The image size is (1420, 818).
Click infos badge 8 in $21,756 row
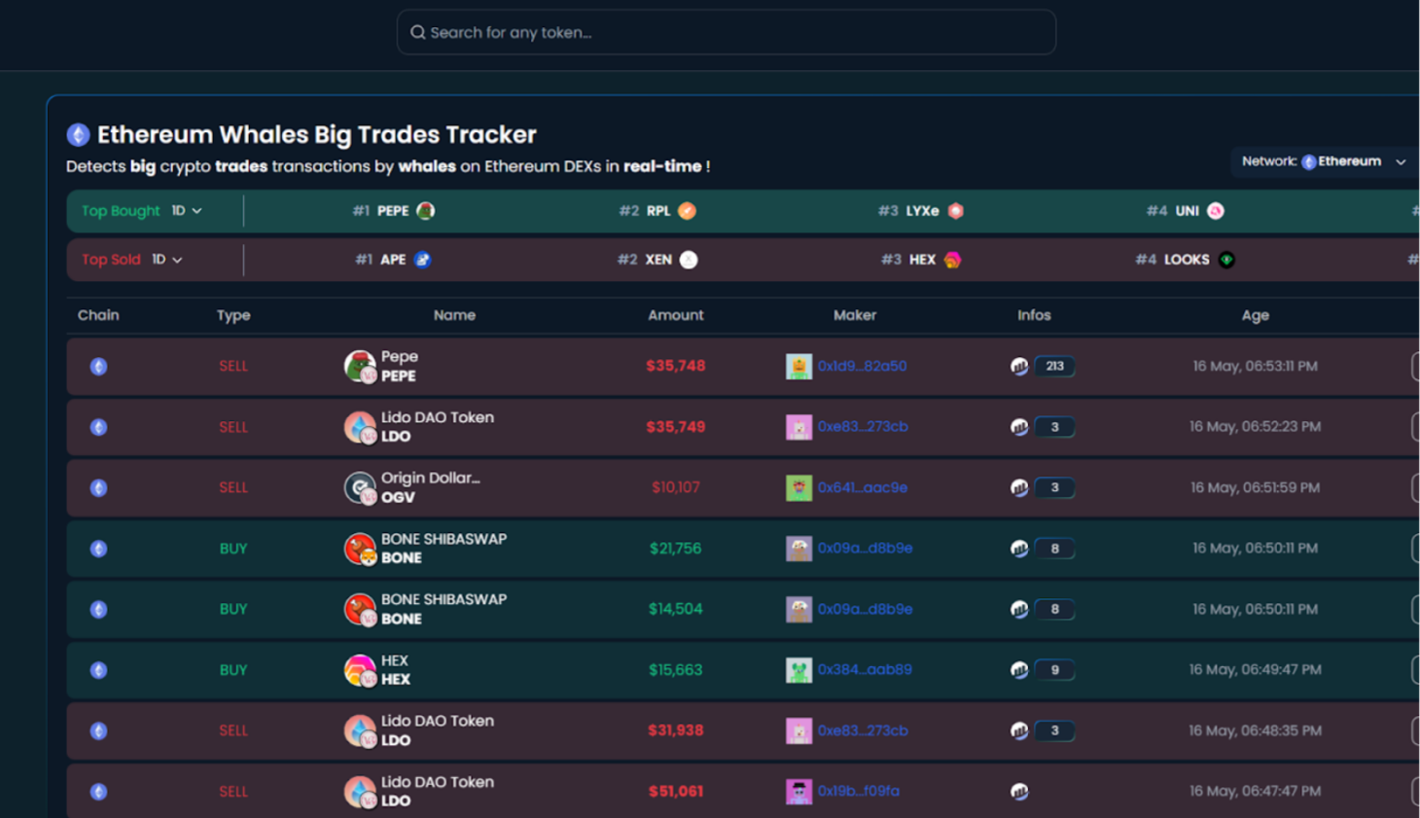(1054, 549)
